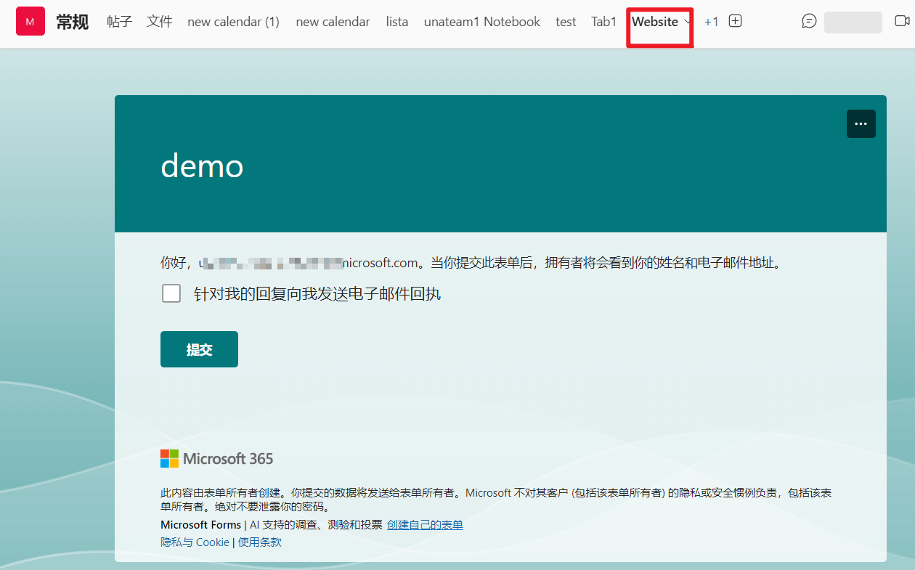Select the Website tab
The height and width of the screenshot is (570, 915).
click(x=655, y=22)
